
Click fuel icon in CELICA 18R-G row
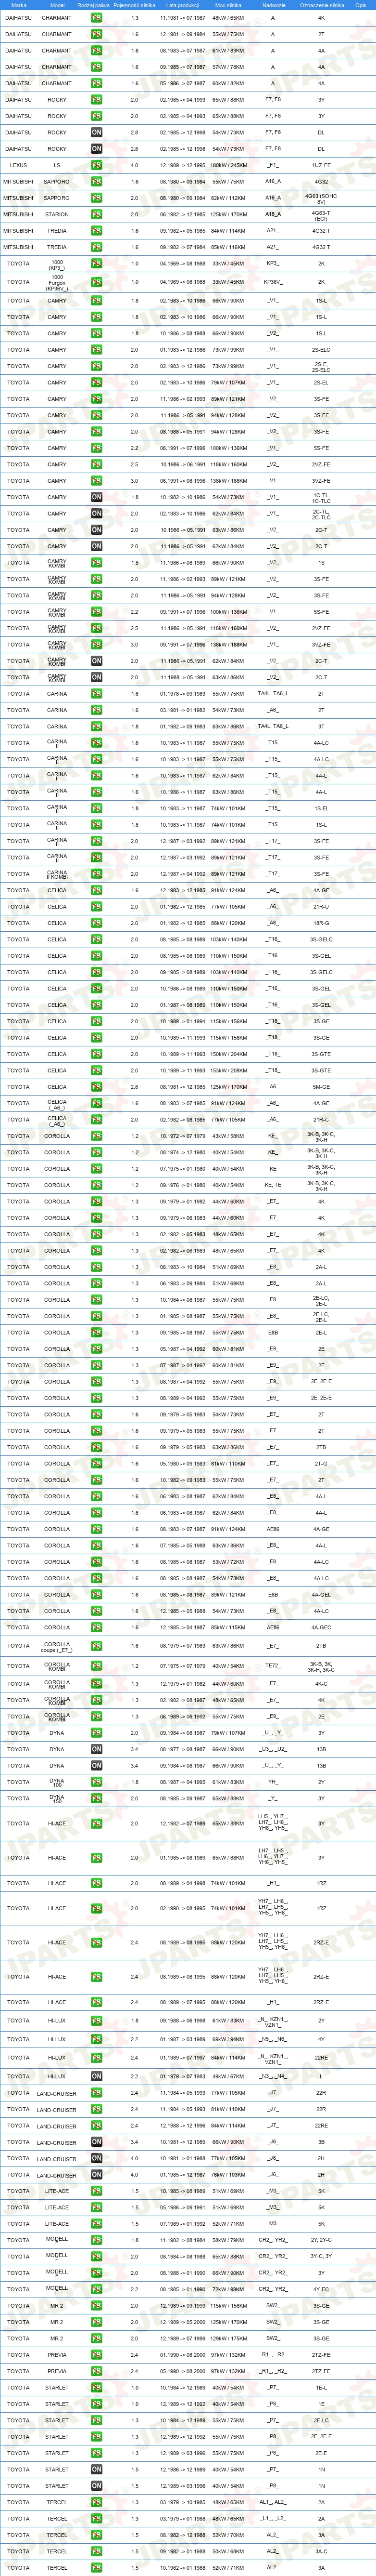click(x=97, y=923)
